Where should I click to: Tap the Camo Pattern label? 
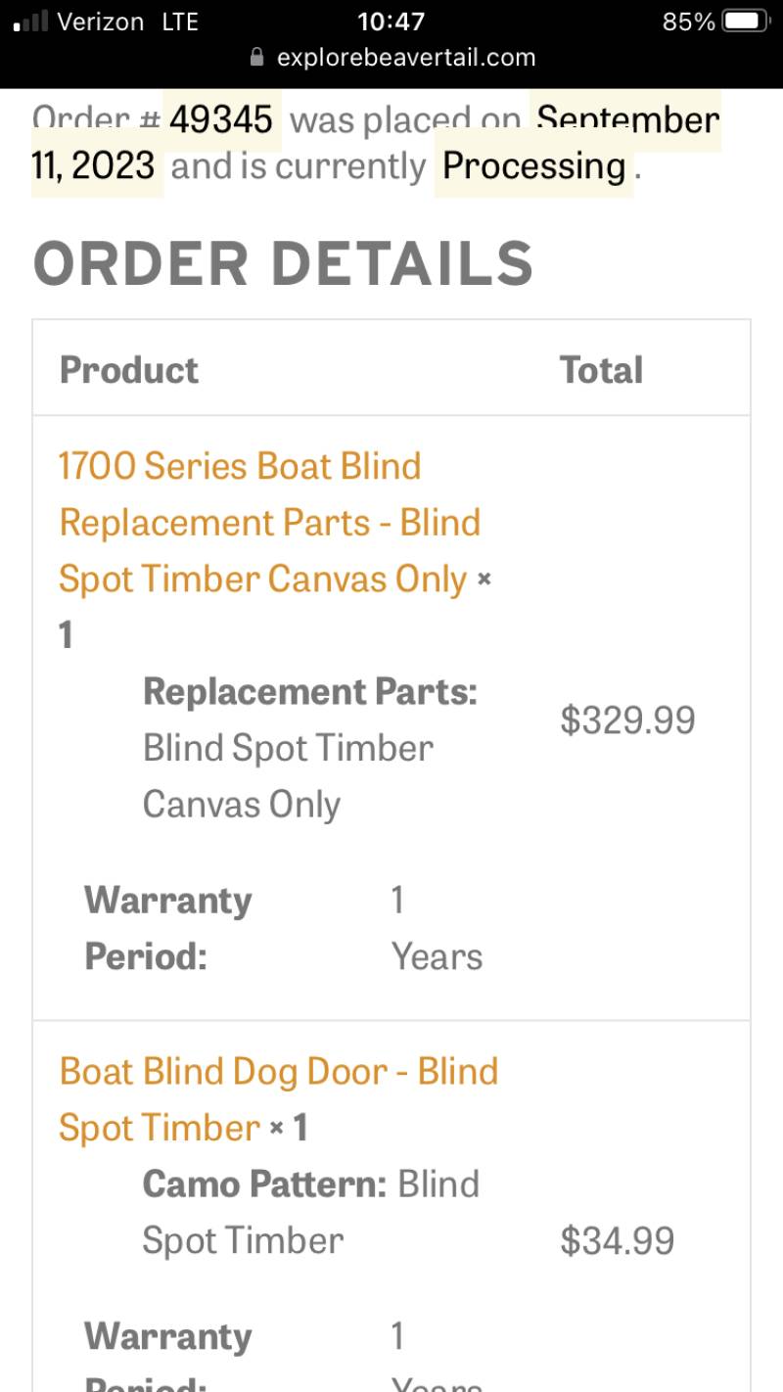[x=265, y=1184]
